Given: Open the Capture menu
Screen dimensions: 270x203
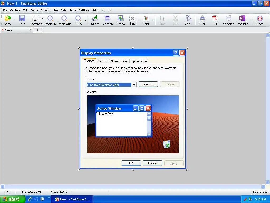Looking at the screenshot, I should (15, 10).
